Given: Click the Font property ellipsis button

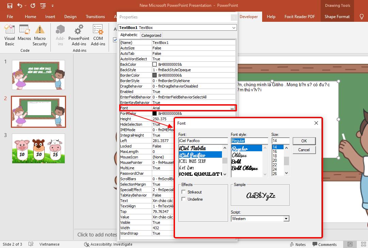Looking at the screenshot, I should [x=232, y=108].
